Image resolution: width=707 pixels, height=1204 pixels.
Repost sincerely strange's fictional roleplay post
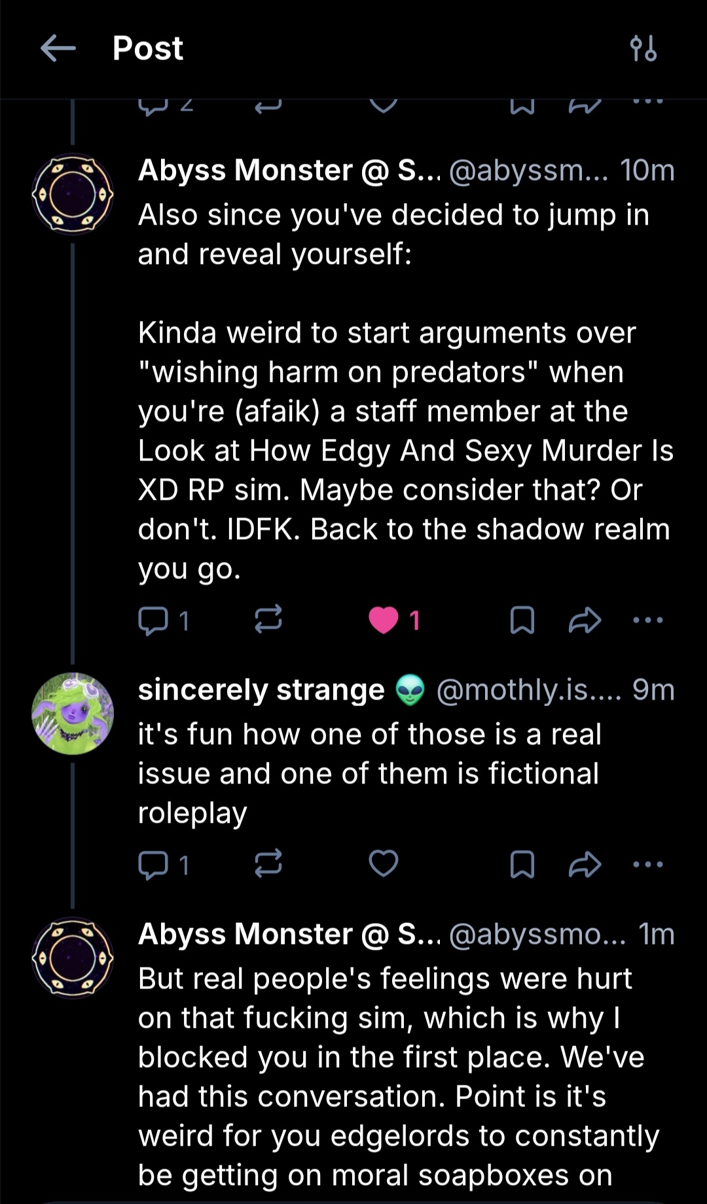pyautogui.click(x=268, y=863)
